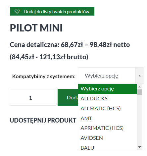Click the dropdown list scrollbar thumb
The width and height of the screenshot is (147, 156).
pyautogui.click(x=139, y=92)
